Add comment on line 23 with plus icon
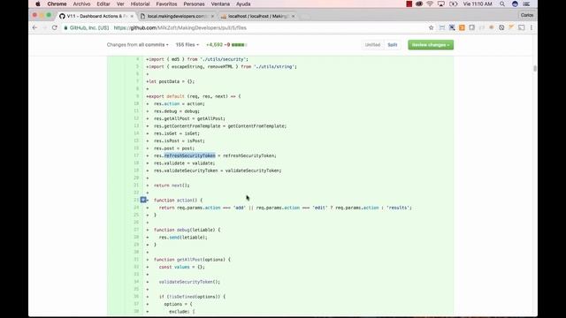The height and width of the screenshot is (318, 566). 143,200
